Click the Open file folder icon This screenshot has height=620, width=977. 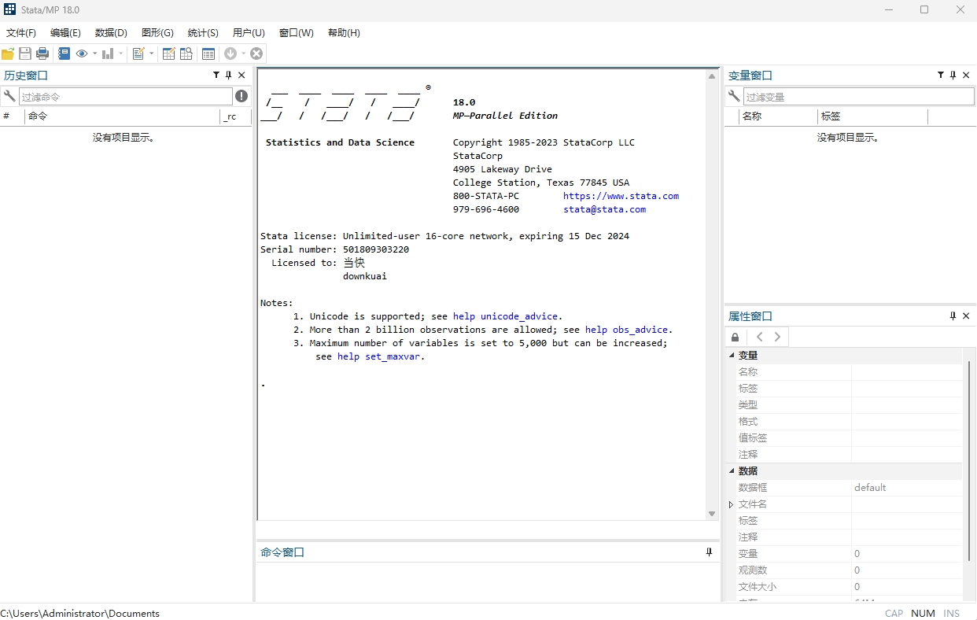pyautogui.click(x=8, y=54)
